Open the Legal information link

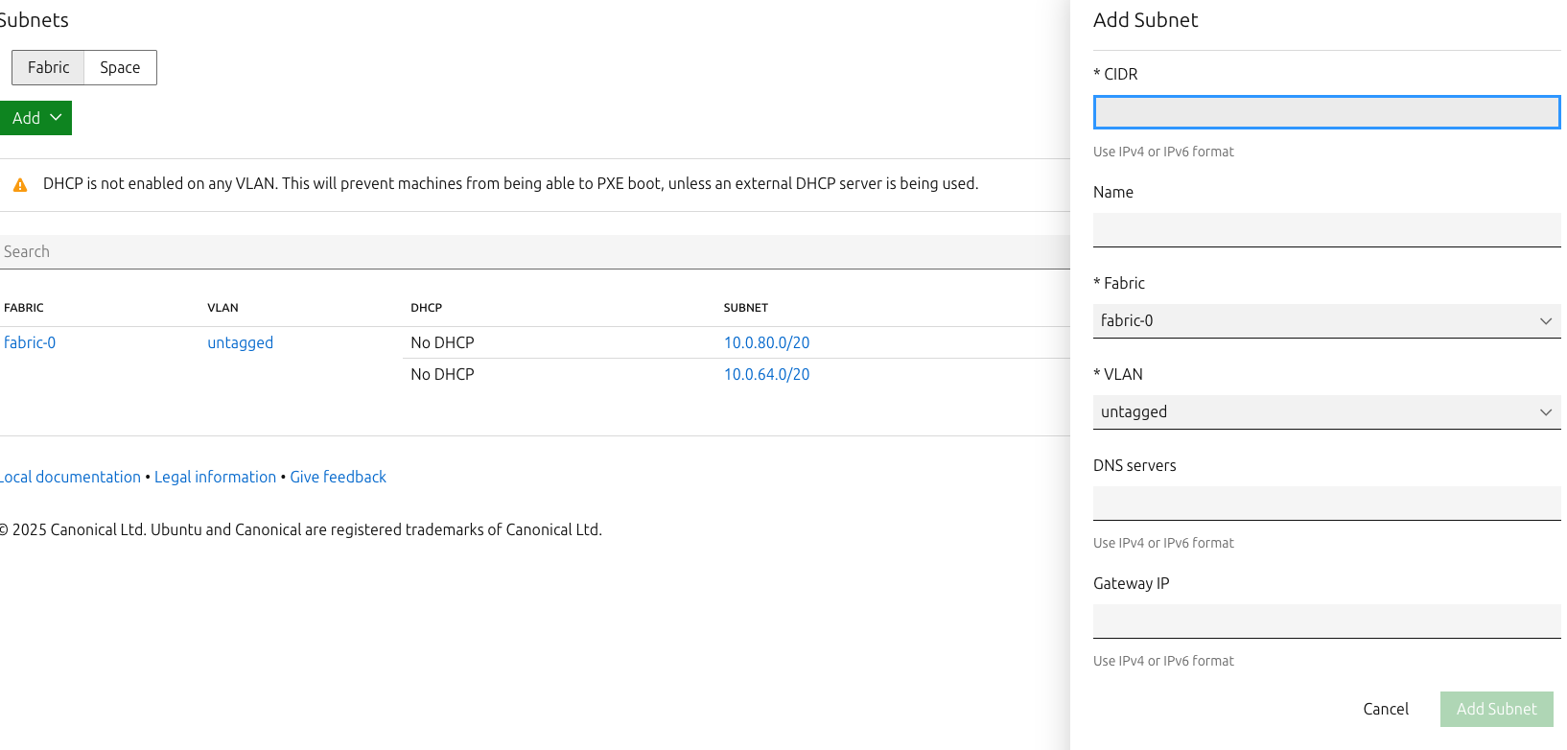(215, 478)
